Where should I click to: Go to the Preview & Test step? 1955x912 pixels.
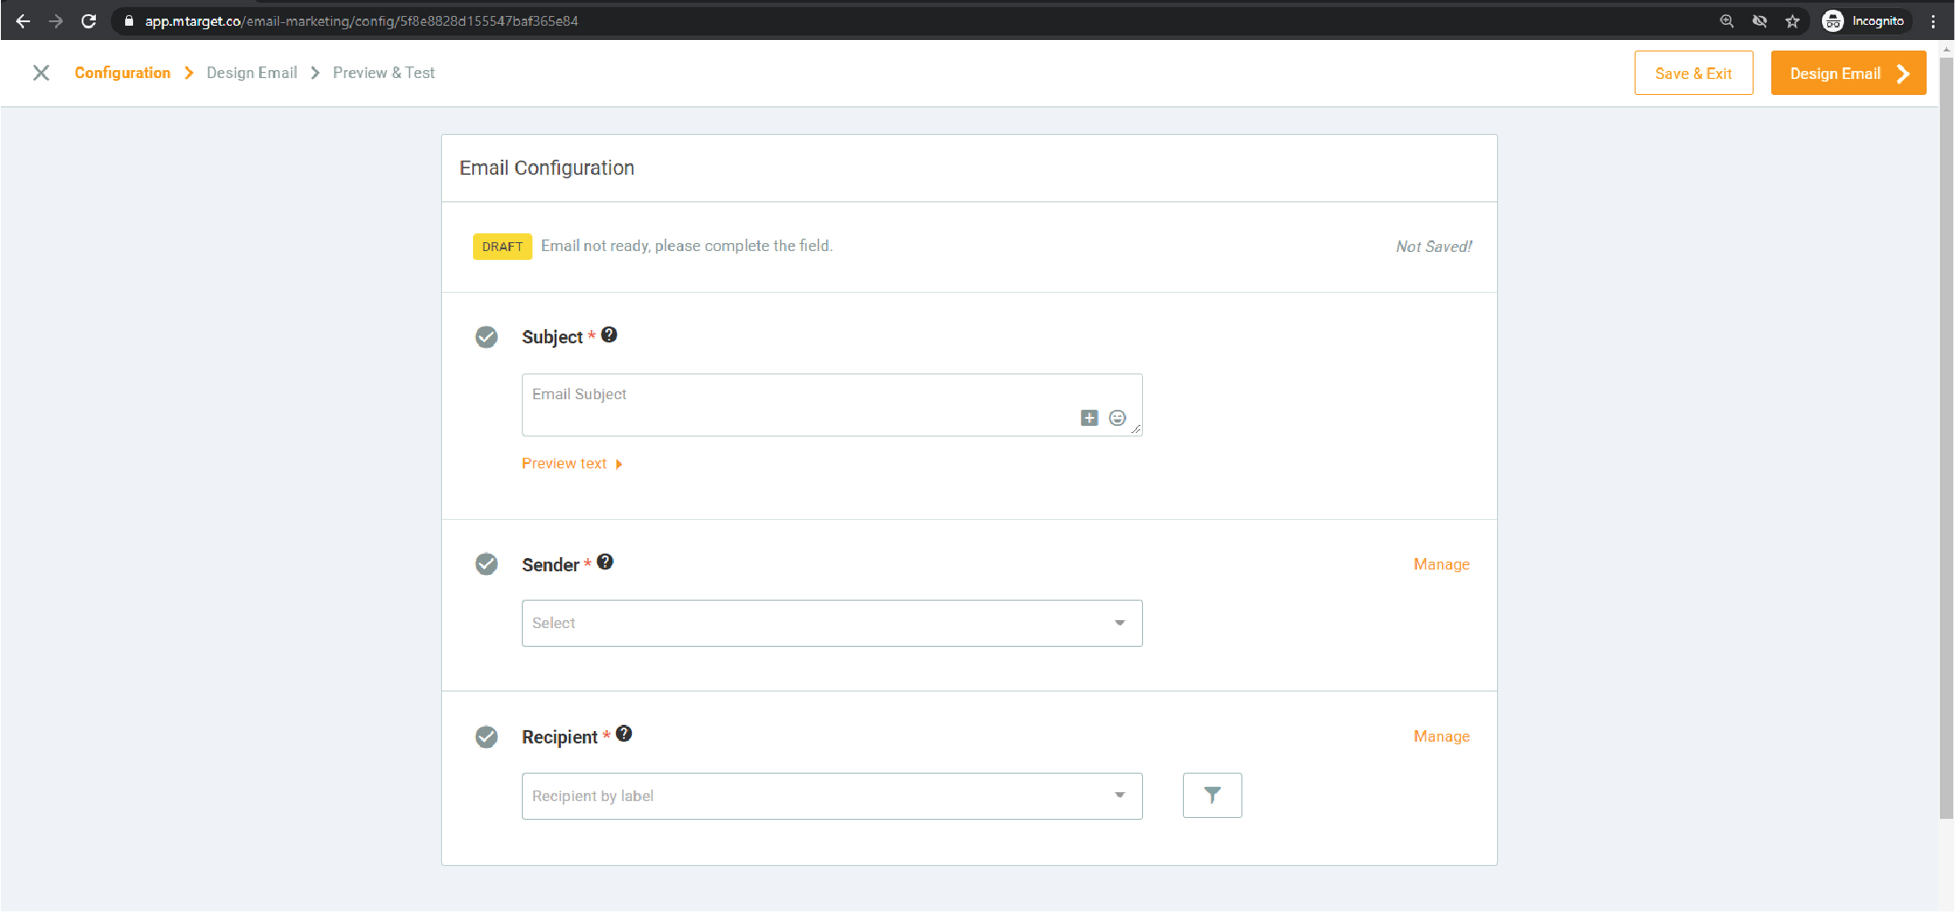[383, 73]
